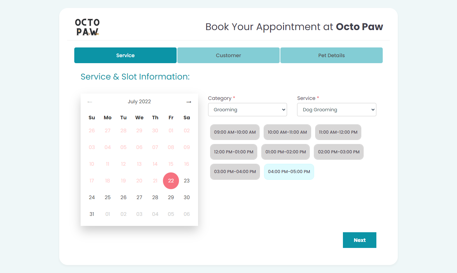This screenshot has height=273, width=457.
Task: Click the July 2022 month title
Action: click(x=139, y=102)
